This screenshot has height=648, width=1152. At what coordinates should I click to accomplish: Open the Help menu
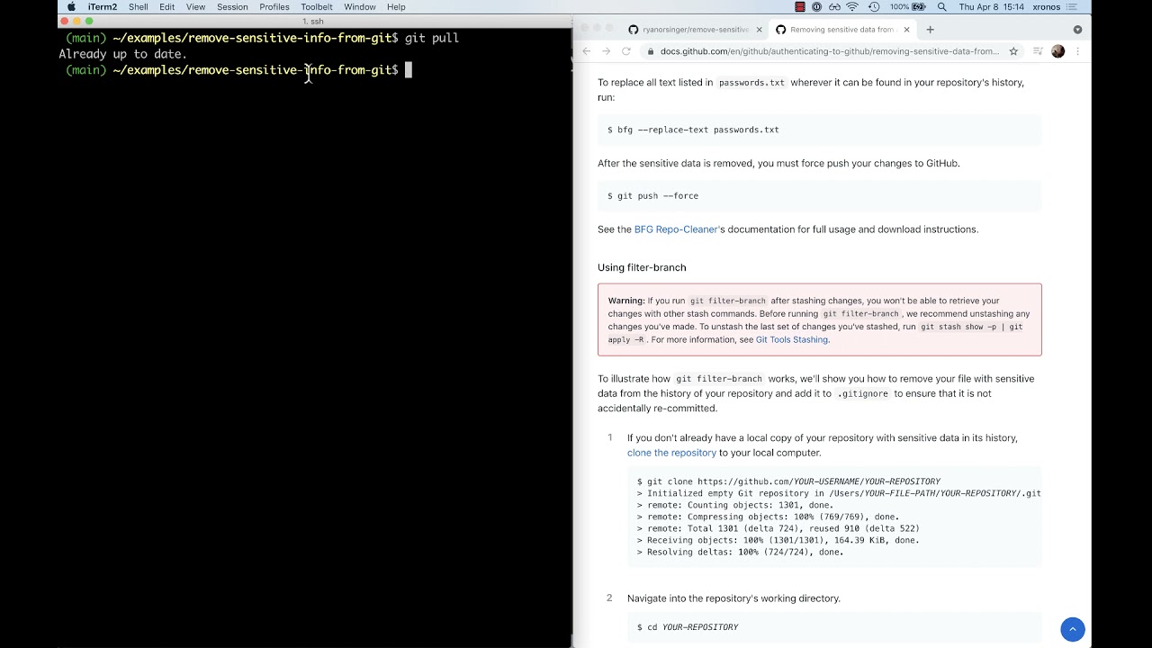396,7
